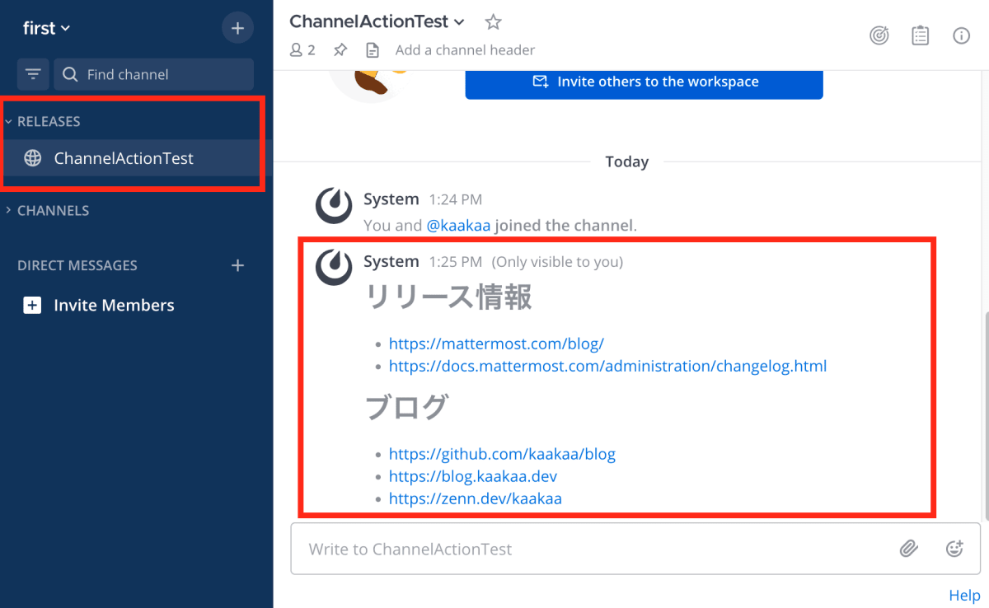This screenshot has height=608, width=989.
Task: Open channel files via the document icon
Action: [373, 50]
